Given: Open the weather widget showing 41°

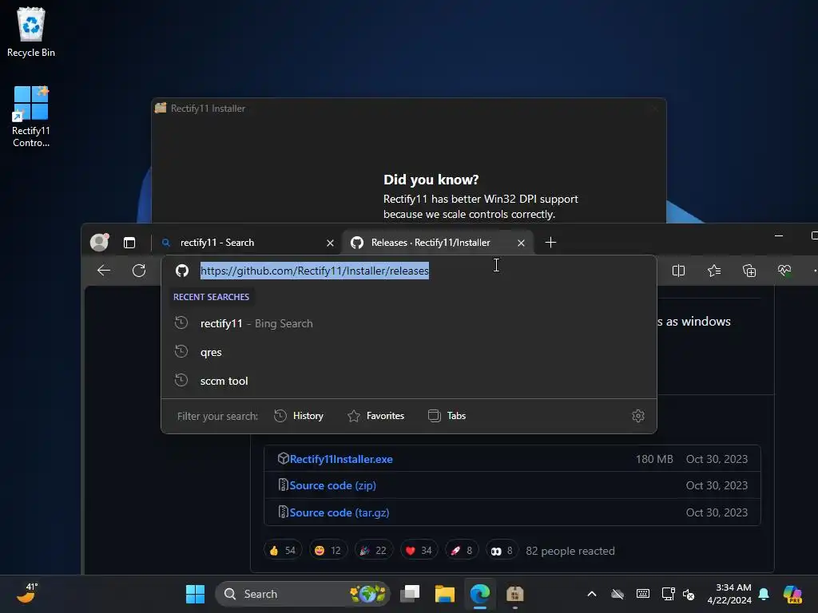Looking at the screenshot, I should click(x=28, y=593).
